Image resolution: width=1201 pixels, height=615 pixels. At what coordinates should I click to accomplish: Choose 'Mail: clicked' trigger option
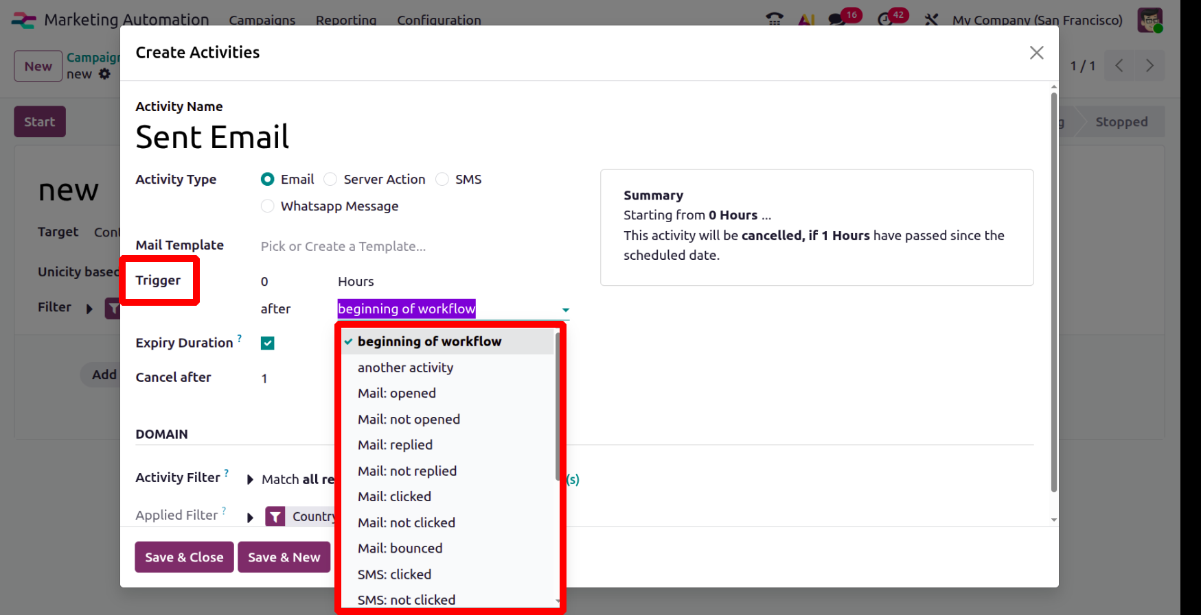pyautogui.click(x=448, y=496)
